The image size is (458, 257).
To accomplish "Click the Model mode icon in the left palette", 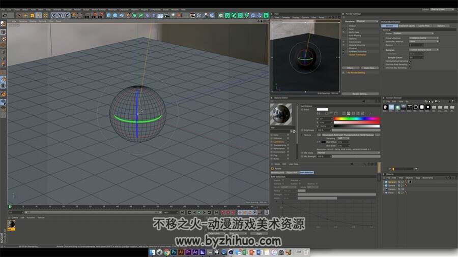I will (x=3, y=31).
